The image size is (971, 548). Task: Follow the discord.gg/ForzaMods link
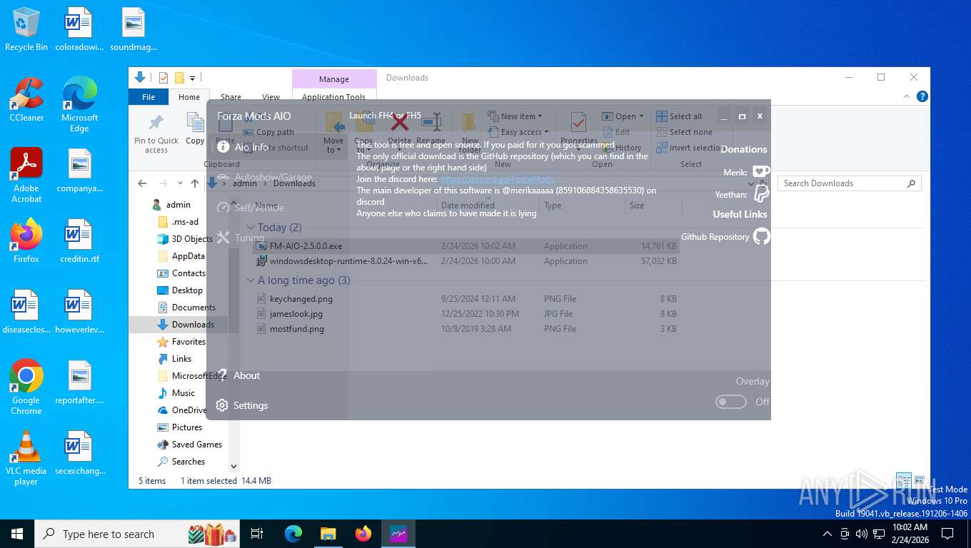(x=497, y=179)
